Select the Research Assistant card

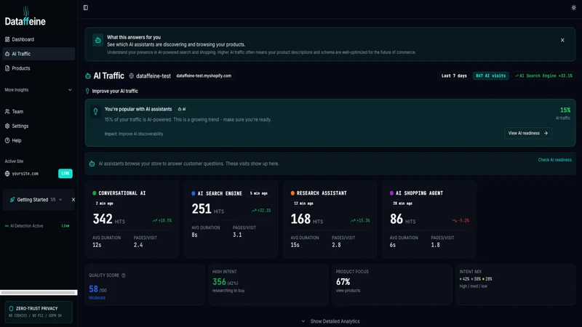330,219
